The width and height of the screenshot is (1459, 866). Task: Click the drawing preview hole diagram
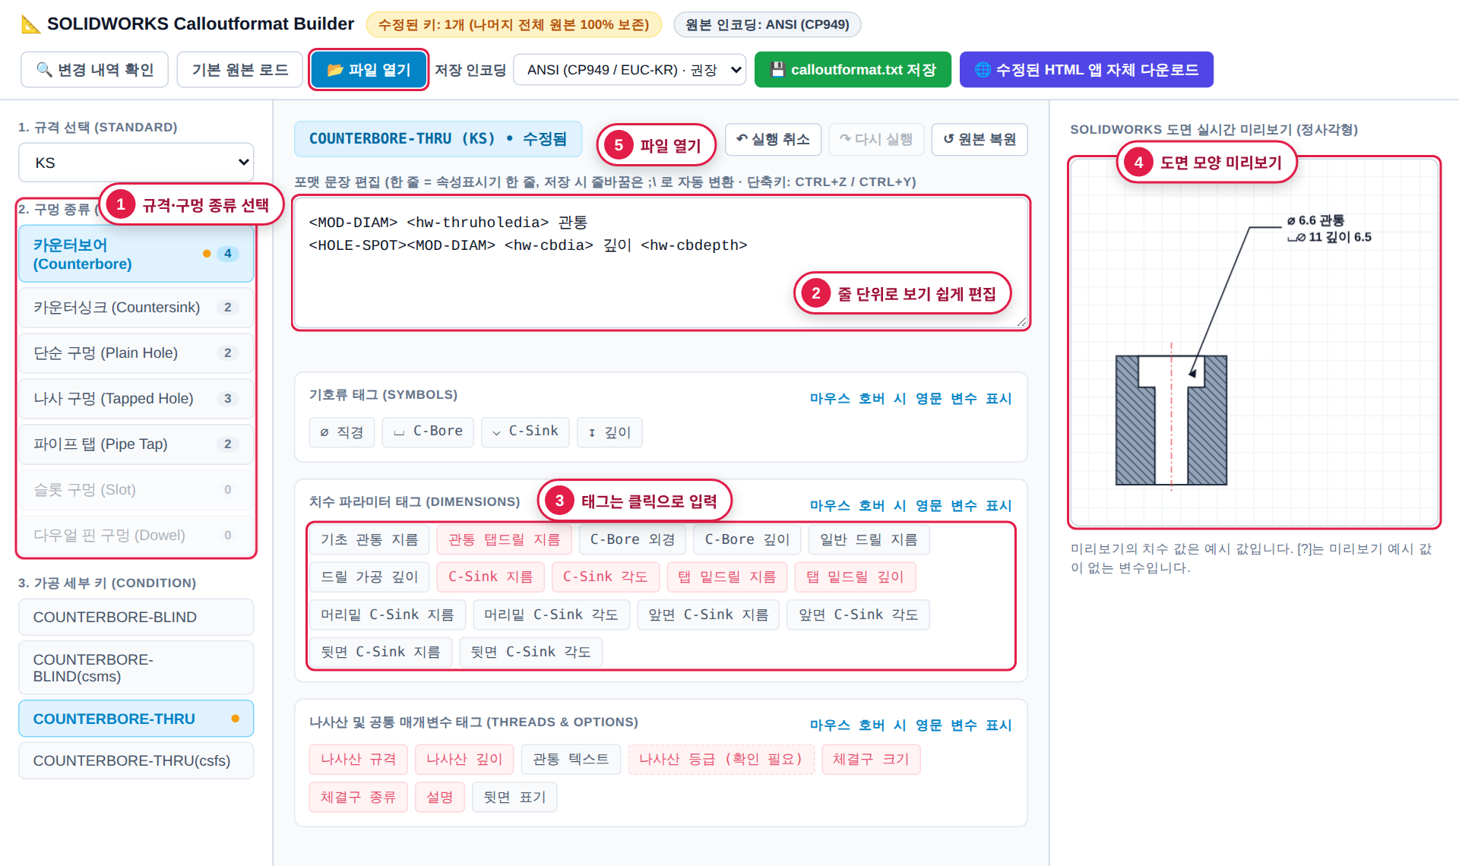[x=1171, y=420]
